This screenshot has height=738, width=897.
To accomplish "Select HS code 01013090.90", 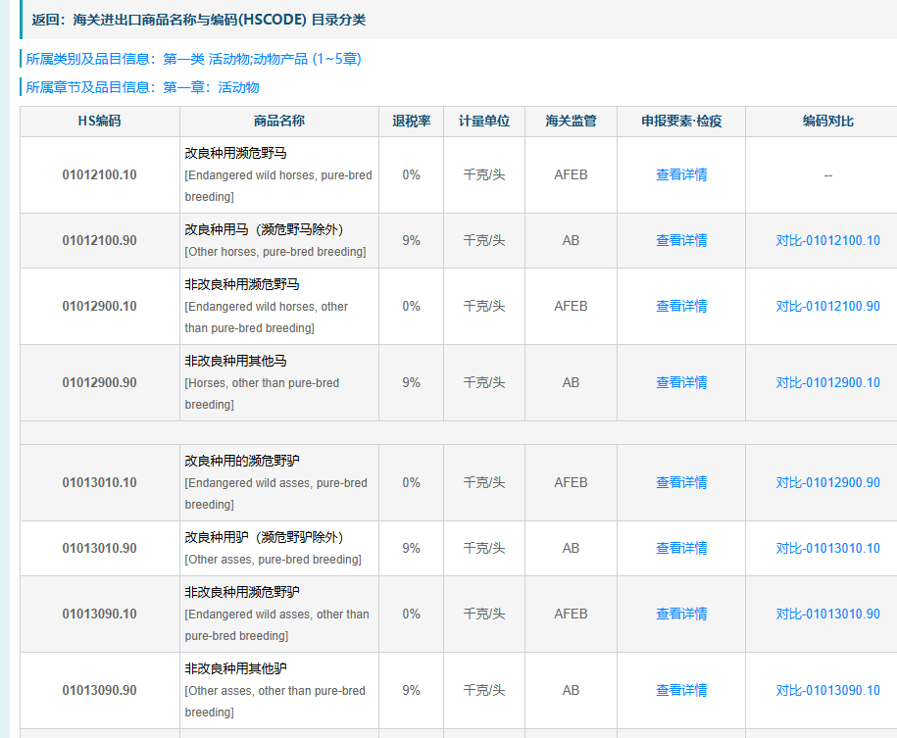I will pos(100,691).
